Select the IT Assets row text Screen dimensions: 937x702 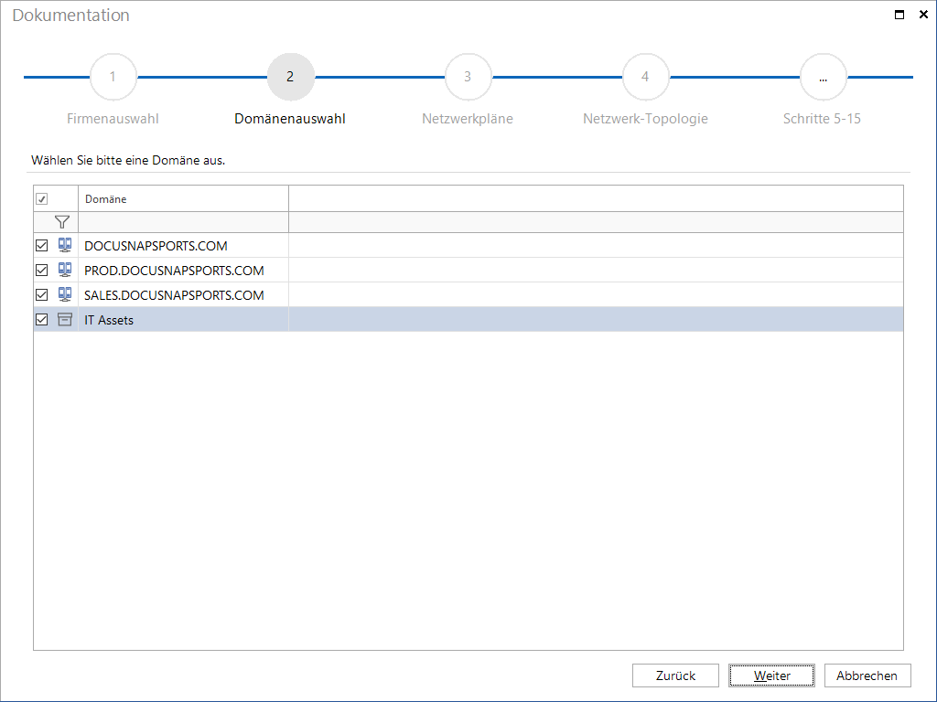coord(109,320)
